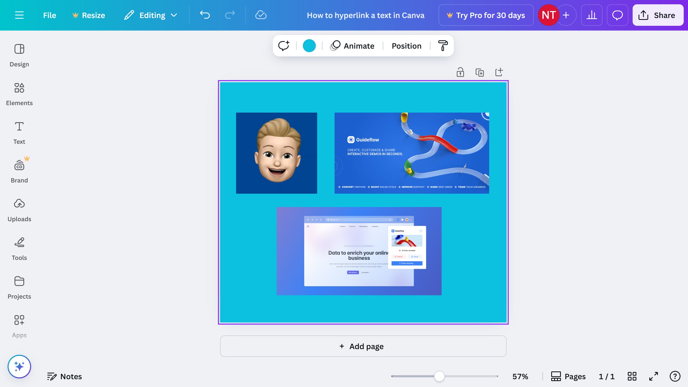Open the comments speech bubble icon
Viewport: 688px width, 387px height.
coord(617,15)
